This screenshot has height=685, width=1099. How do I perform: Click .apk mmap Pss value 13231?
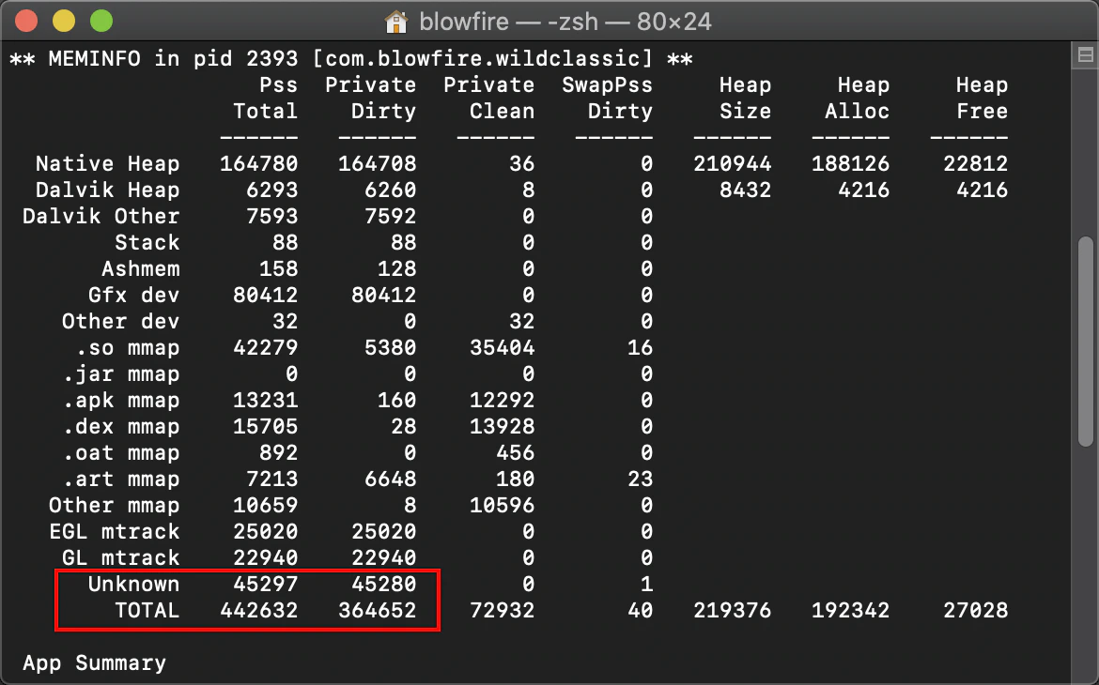[x=266, y=400]
